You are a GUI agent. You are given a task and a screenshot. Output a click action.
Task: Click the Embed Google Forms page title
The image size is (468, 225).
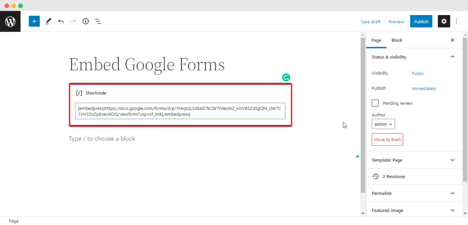coord(147,65)
